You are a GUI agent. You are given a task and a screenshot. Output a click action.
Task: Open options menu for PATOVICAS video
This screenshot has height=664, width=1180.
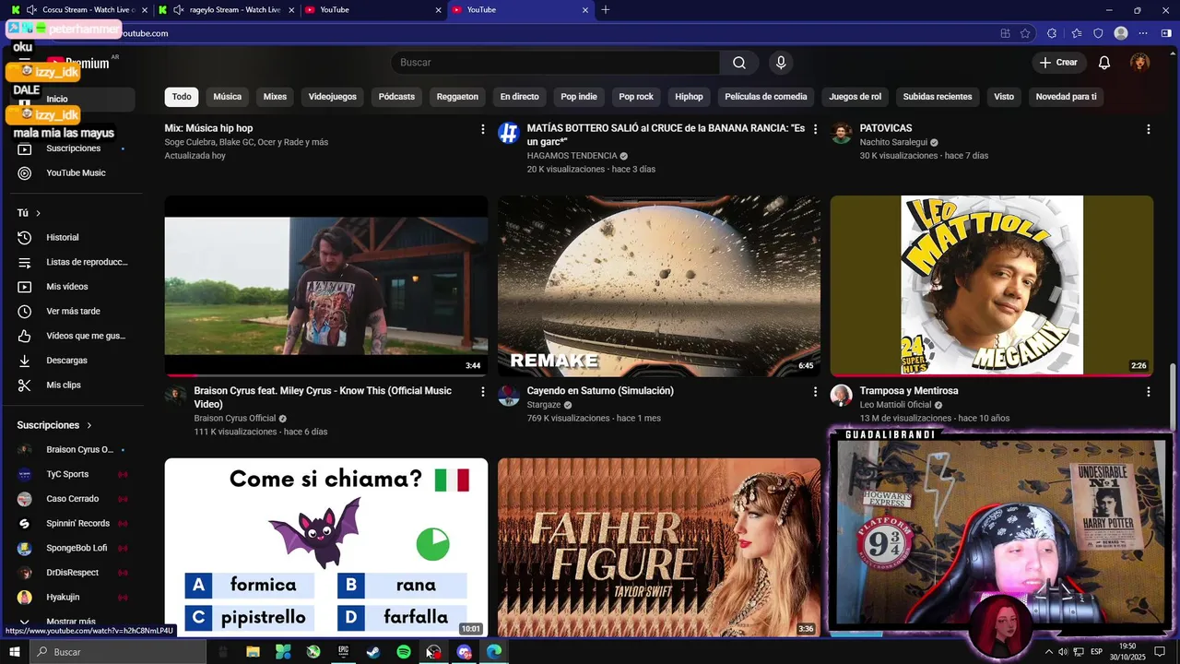coord(1148,129)
